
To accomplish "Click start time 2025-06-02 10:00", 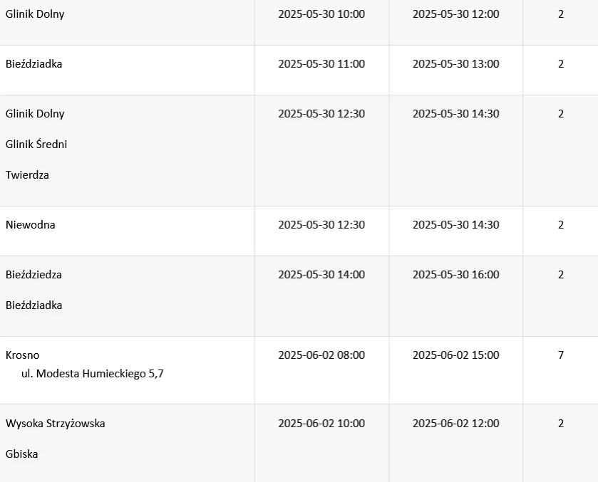I will [321, 424].
